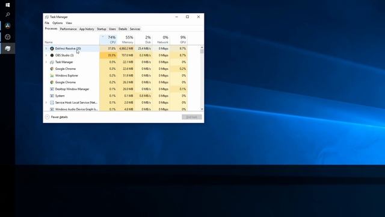Switch to the Services tab

[135, 29]
